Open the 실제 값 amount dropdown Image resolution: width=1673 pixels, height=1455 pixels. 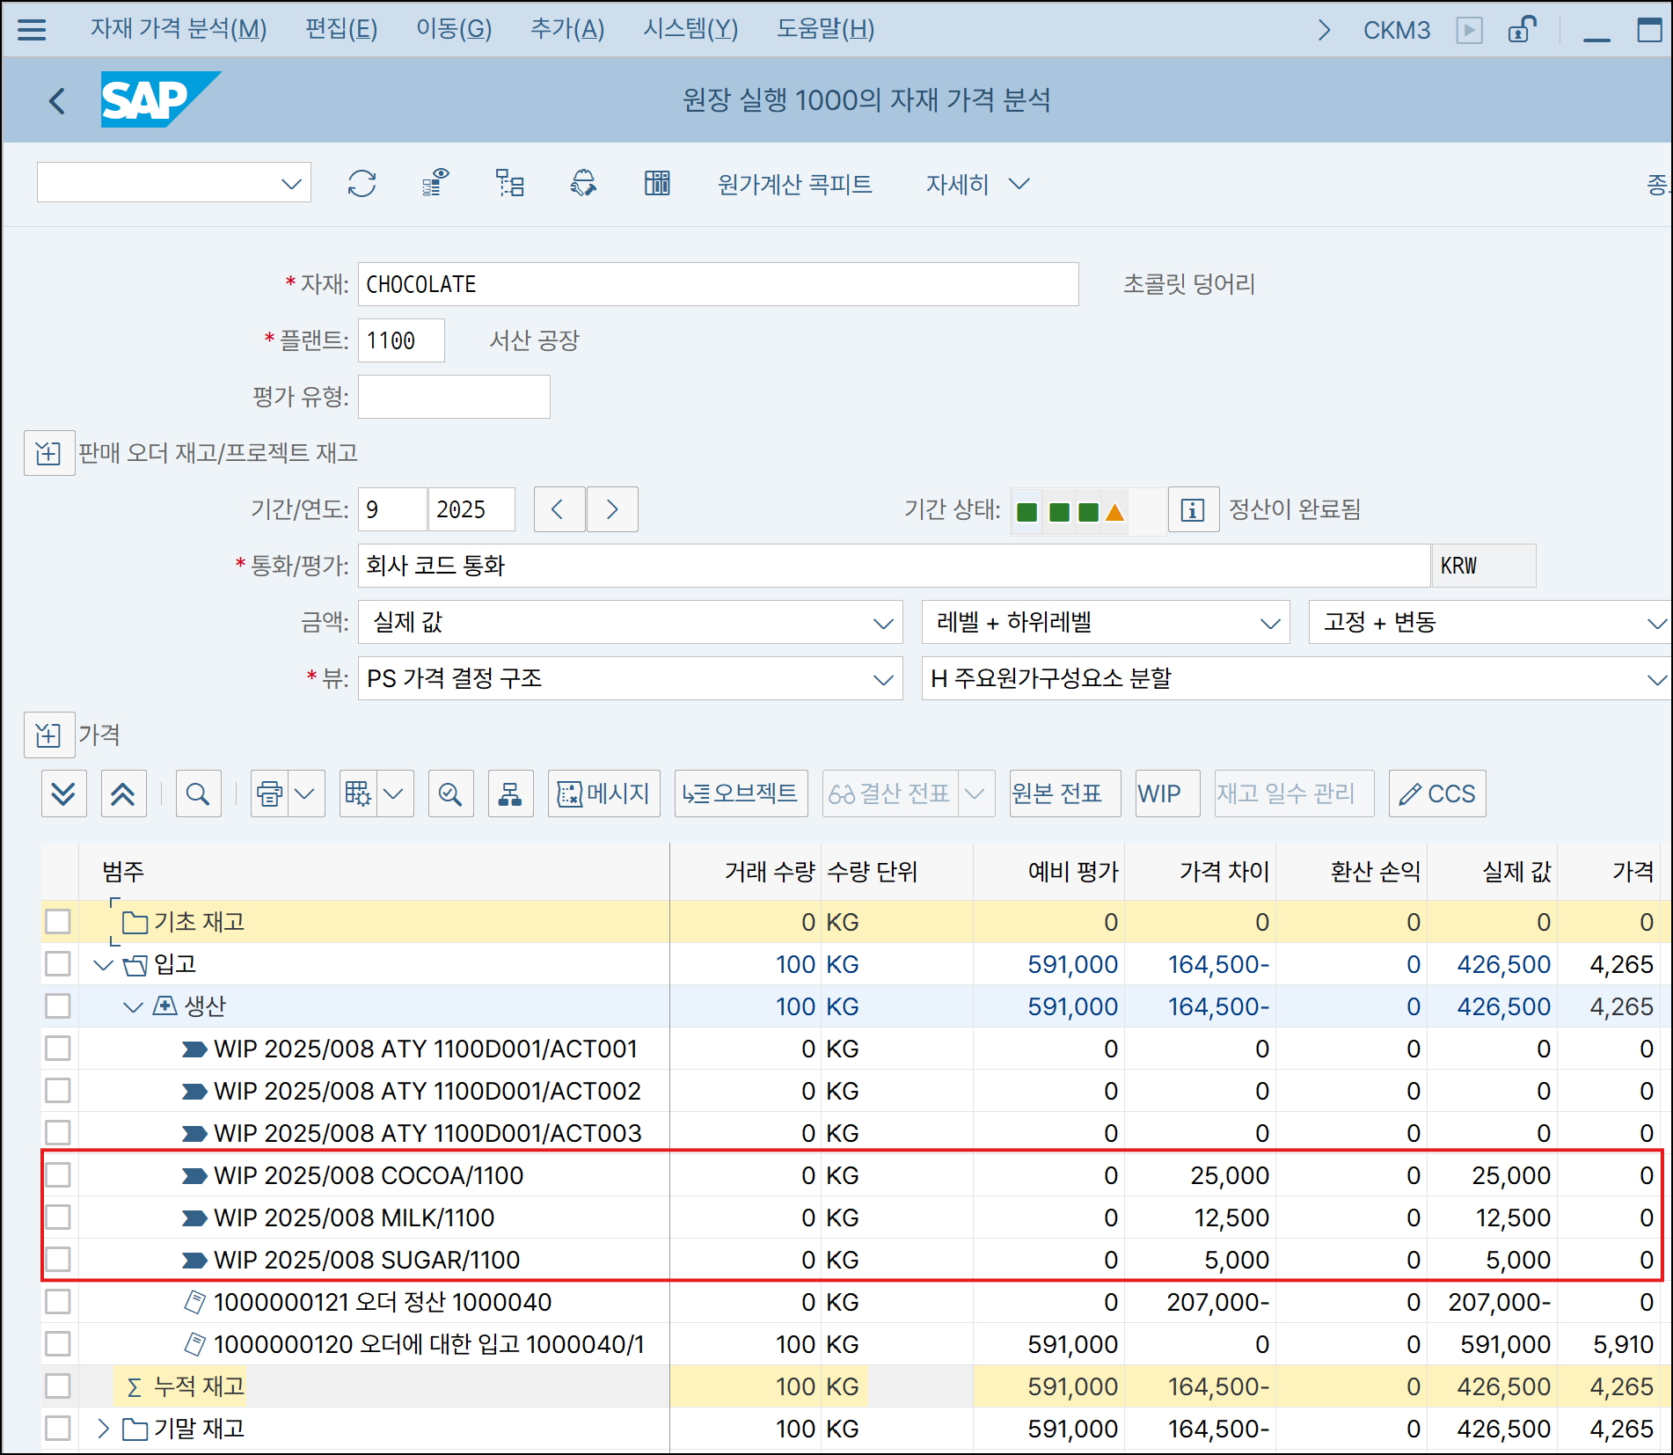pyautogui.click(x=631, y=622)
